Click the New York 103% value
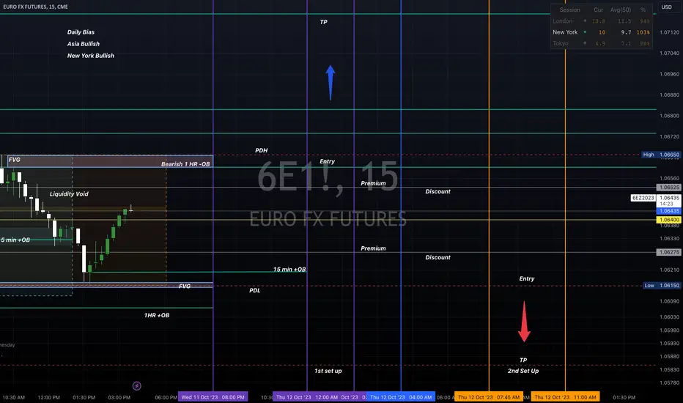This screenshot has height=403, width=683. point(643,32)
